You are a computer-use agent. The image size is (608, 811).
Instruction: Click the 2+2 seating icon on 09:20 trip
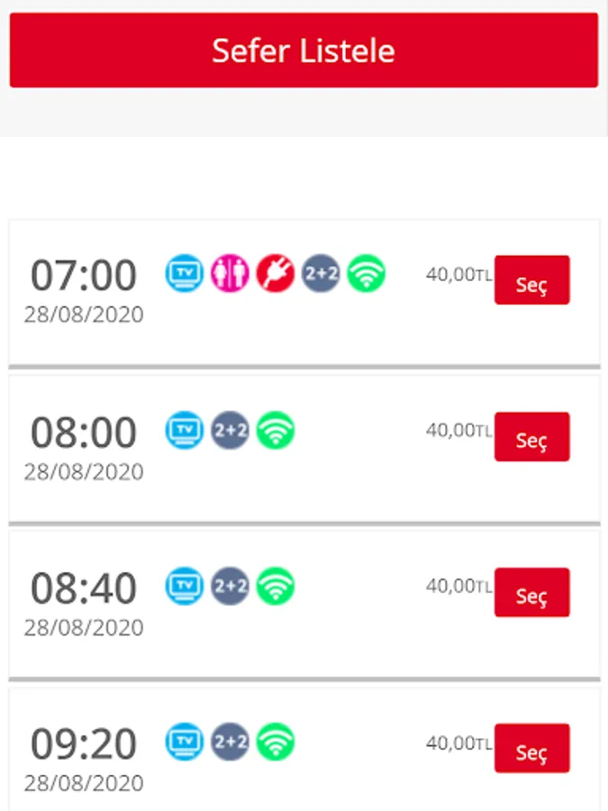pos(230,742)
